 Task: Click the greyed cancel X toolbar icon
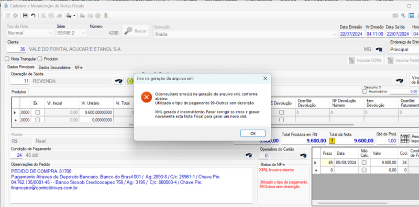pyautogui.click(x=16, y=16)
